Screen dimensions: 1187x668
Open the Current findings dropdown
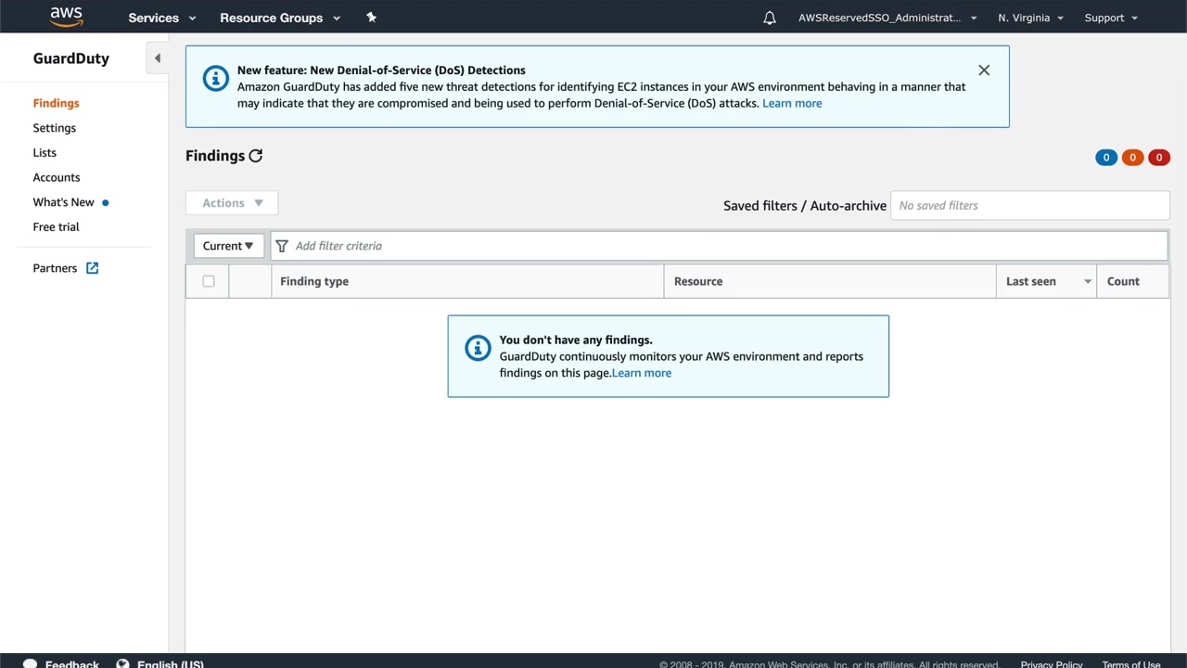228,246
